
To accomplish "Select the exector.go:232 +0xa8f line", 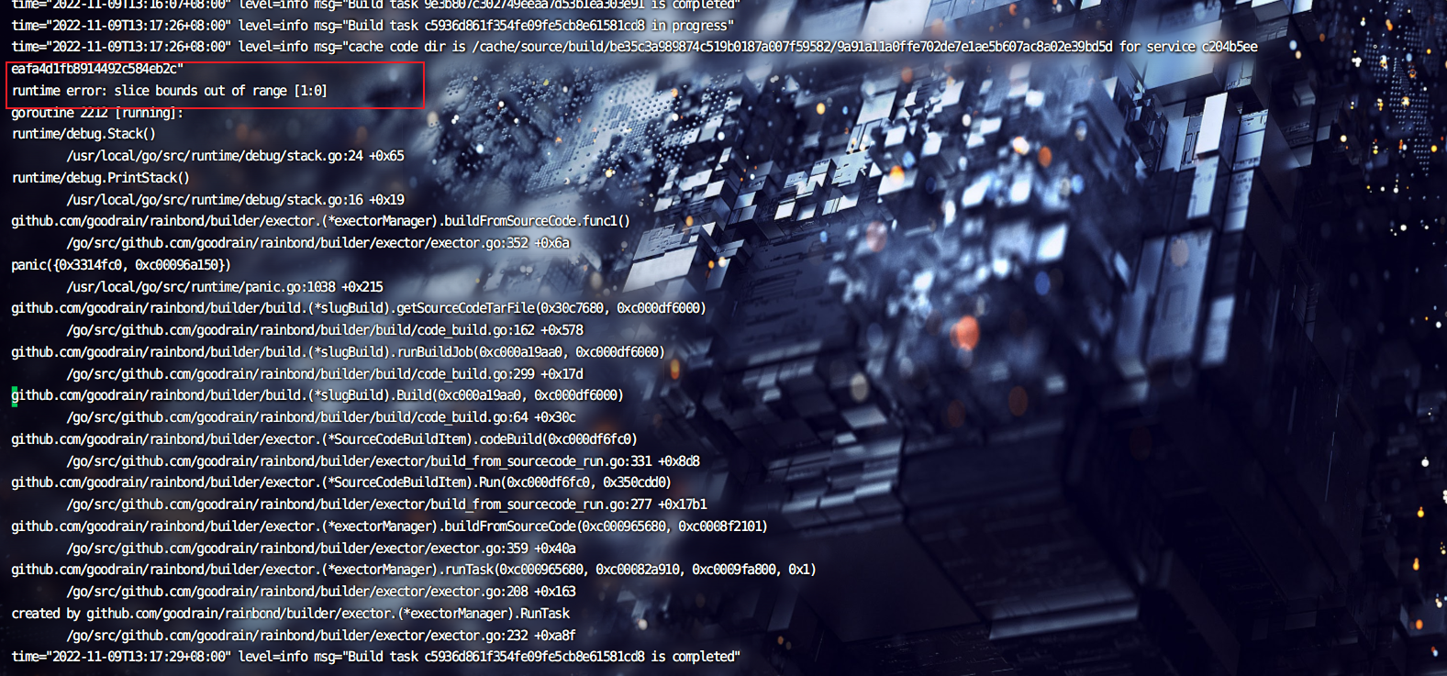I will pyautogui.click(x=321, y=636).
